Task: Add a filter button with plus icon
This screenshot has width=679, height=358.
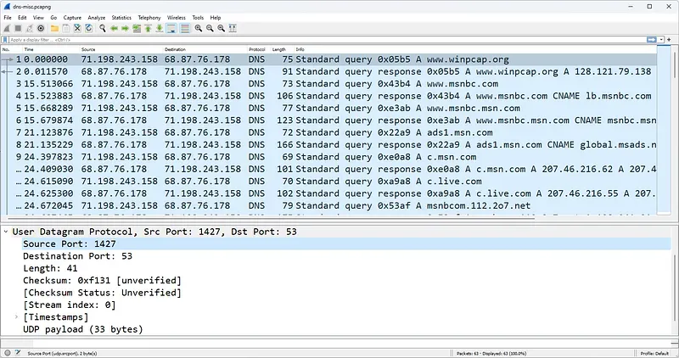Action: tap(669, 39)
